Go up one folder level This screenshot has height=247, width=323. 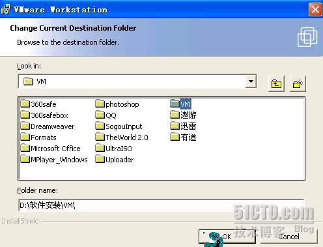(x=276, y=83)
